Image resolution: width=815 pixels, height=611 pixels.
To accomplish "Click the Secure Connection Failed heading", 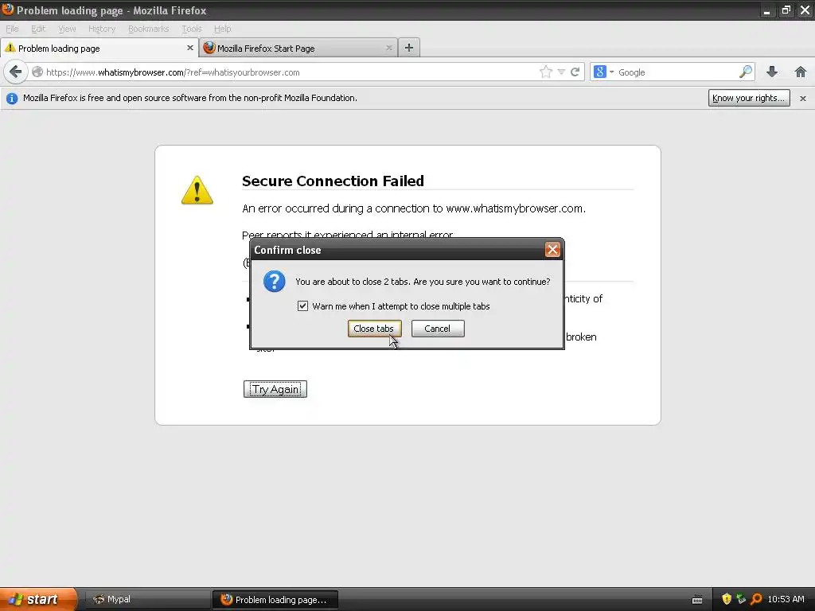I will [333, 181].
